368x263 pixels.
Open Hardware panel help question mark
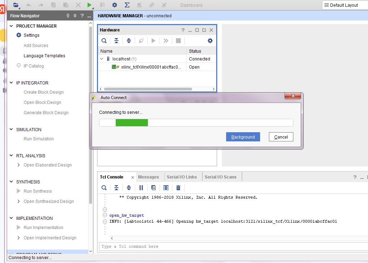point(183,30)
